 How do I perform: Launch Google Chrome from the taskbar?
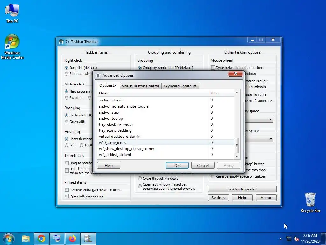click(41, 239)
